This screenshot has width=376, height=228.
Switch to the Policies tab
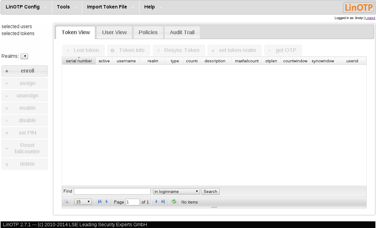point(148,32)
